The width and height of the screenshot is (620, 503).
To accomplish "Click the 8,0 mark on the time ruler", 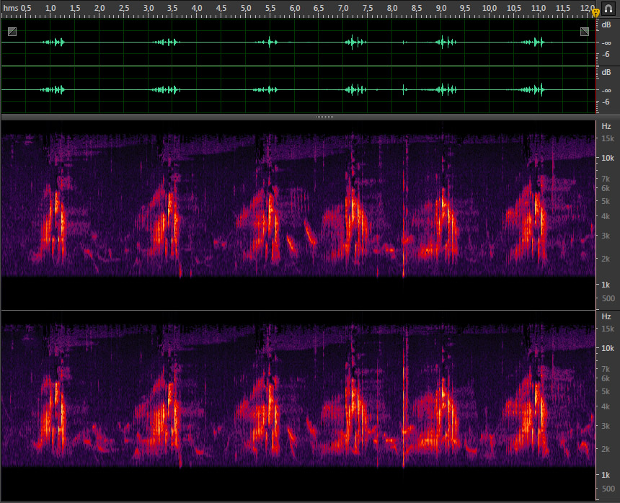I will pyautogui.click(x=392, y=8).
